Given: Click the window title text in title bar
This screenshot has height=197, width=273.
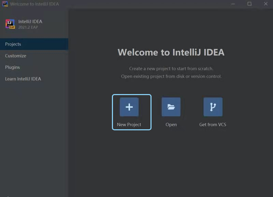Looking at the screenshot, I should (34, 4).
